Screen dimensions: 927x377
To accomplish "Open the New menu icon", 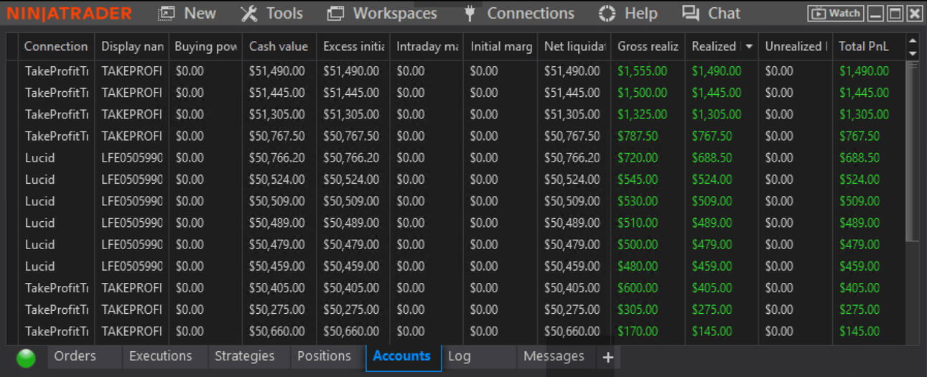I will 167,13.
